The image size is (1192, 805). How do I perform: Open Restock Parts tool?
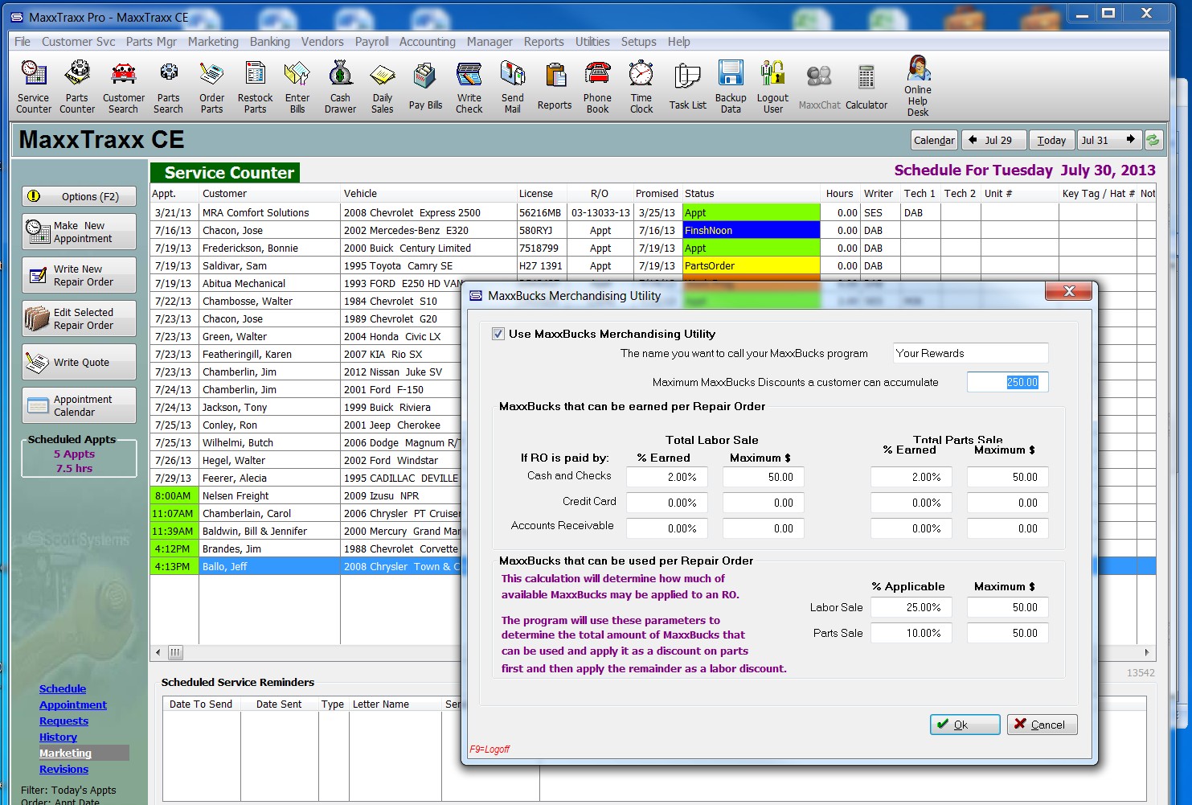coord(256,87)
